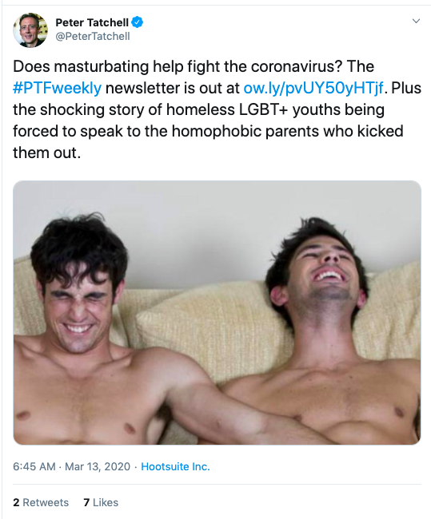
Task: Open Peter Tatchell's profile avatar
Action: click(x=30, y=30)
